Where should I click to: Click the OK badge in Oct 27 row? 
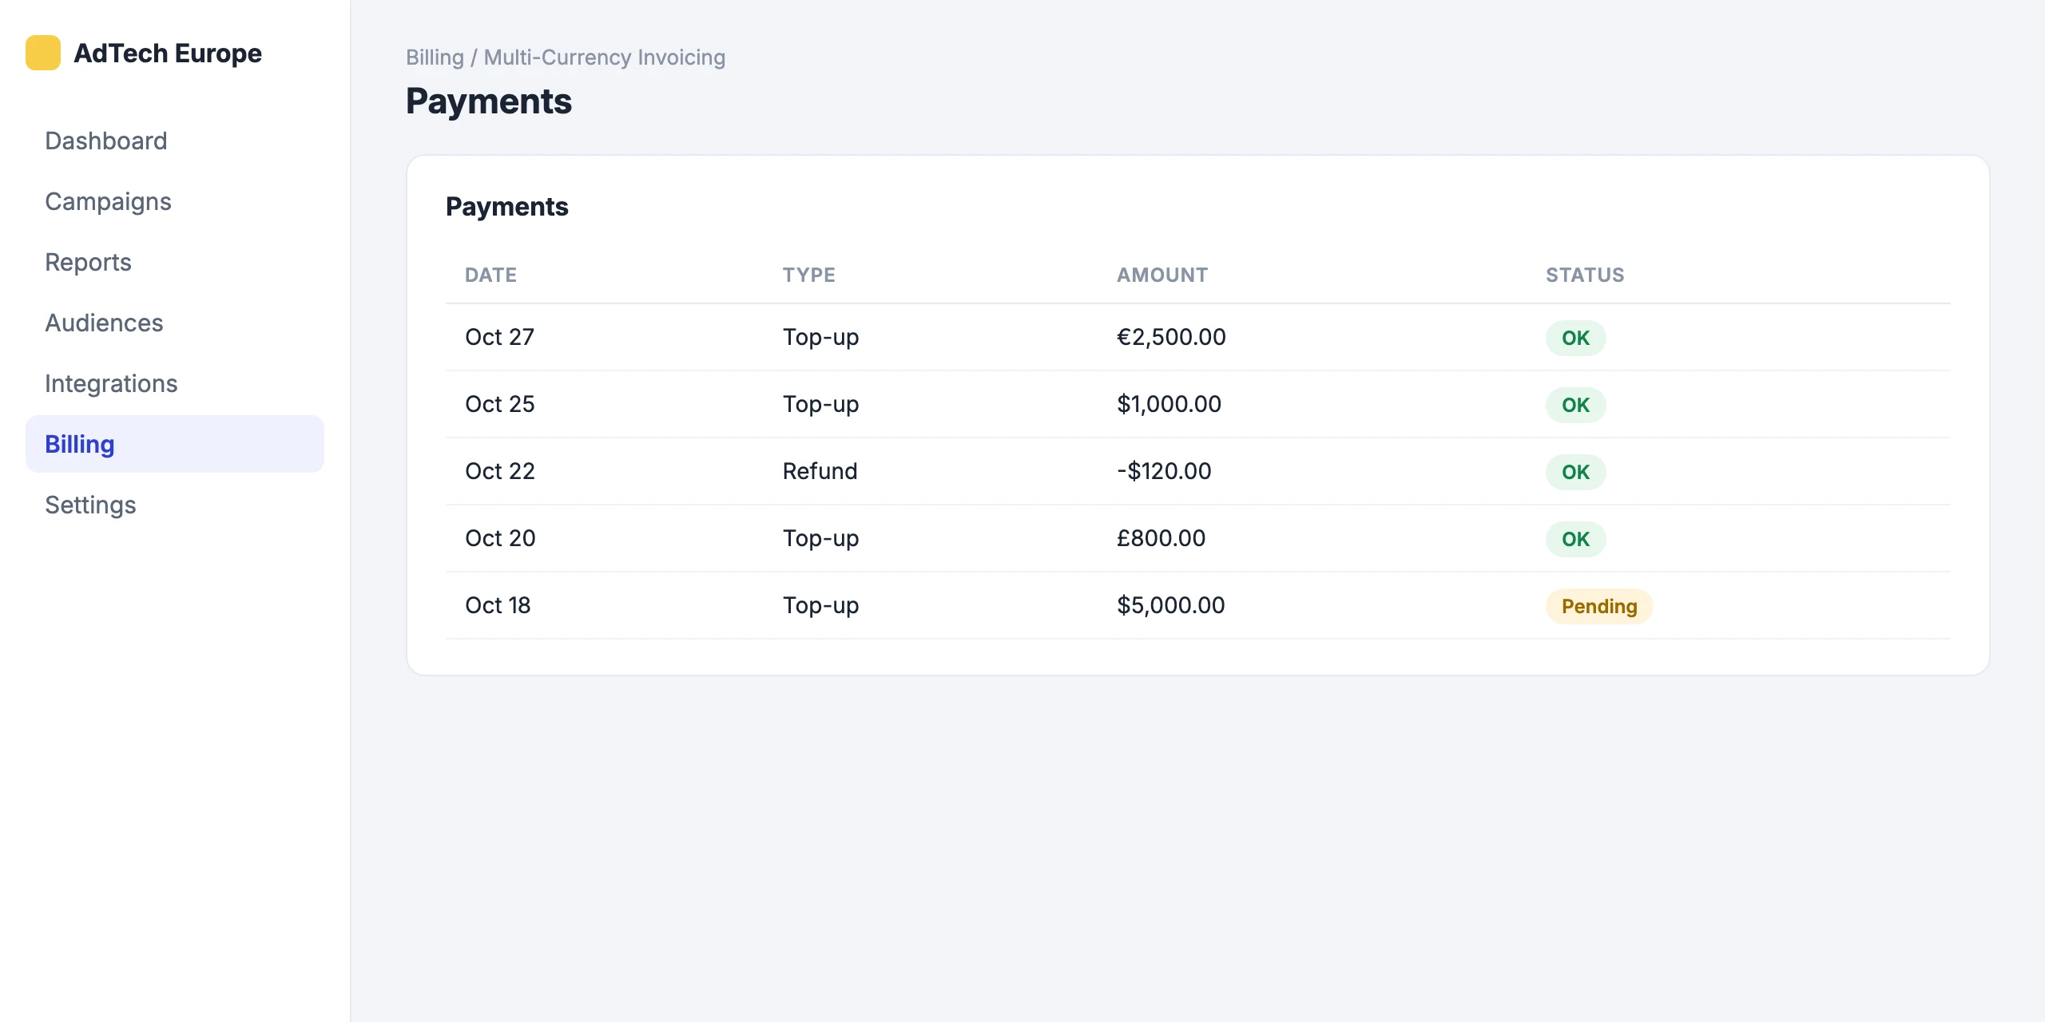(x=1575, y=338)
